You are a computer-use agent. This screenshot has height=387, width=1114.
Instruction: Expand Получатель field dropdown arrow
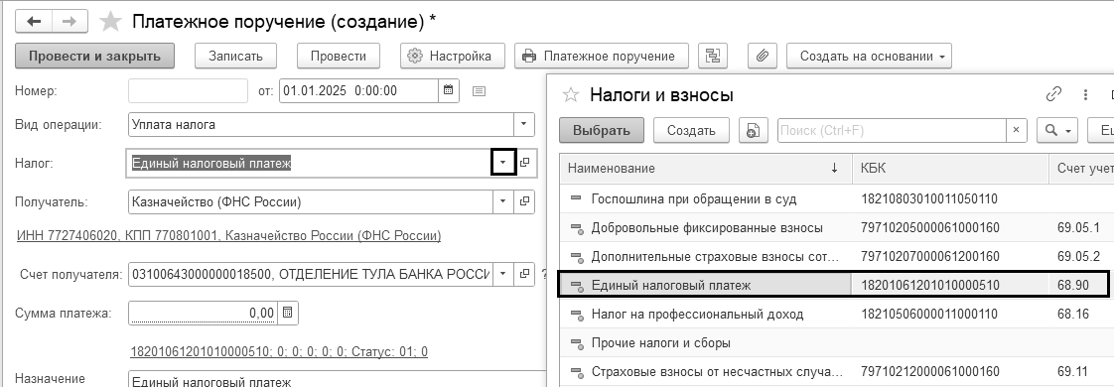click(503, 201)
